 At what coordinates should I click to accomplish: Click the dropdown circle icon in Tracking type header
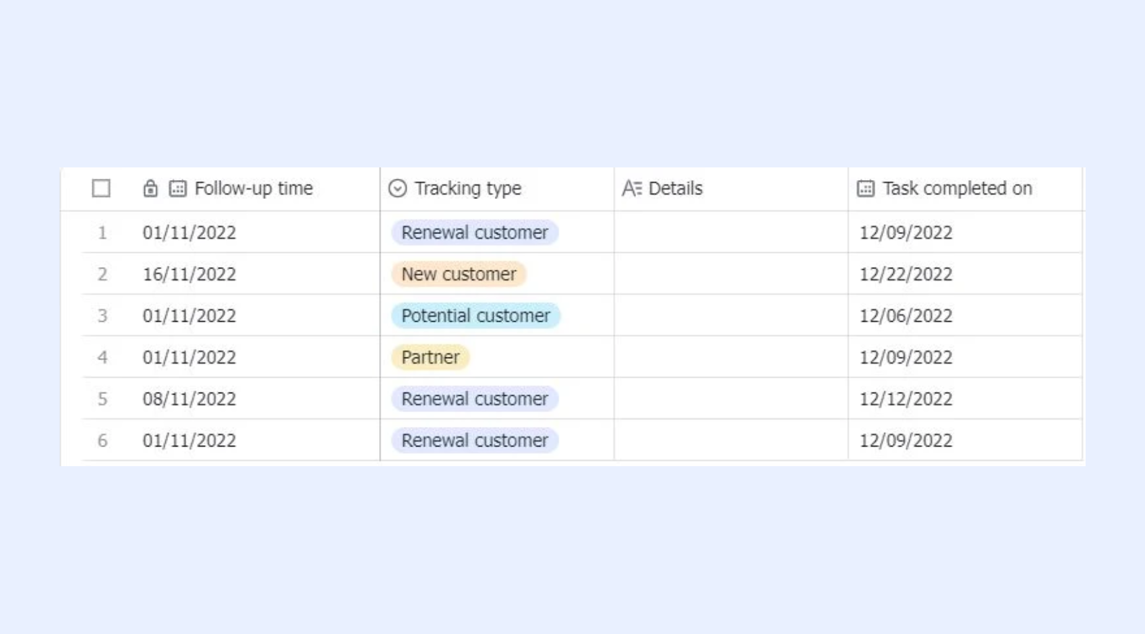click(398, 188)
